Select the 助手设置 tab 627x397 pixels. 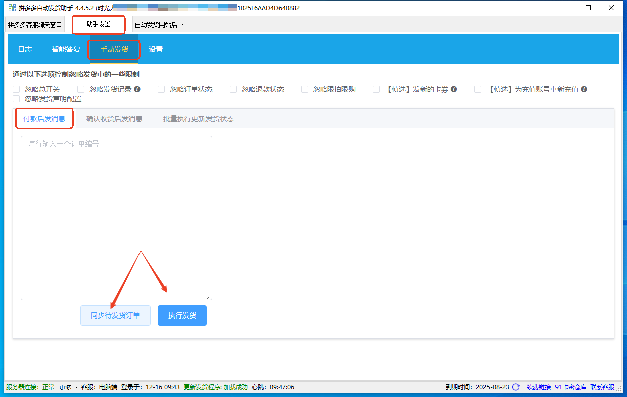point(98,24)
